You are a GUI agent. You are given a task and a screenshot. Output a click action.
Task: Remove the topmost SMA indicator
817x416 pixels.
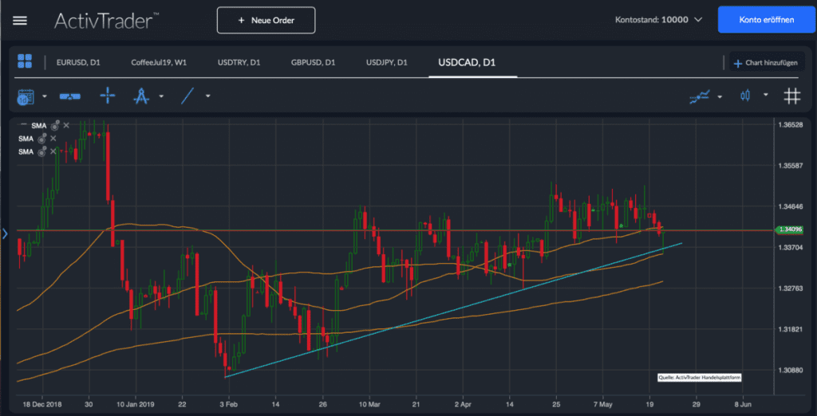[65, 125]
